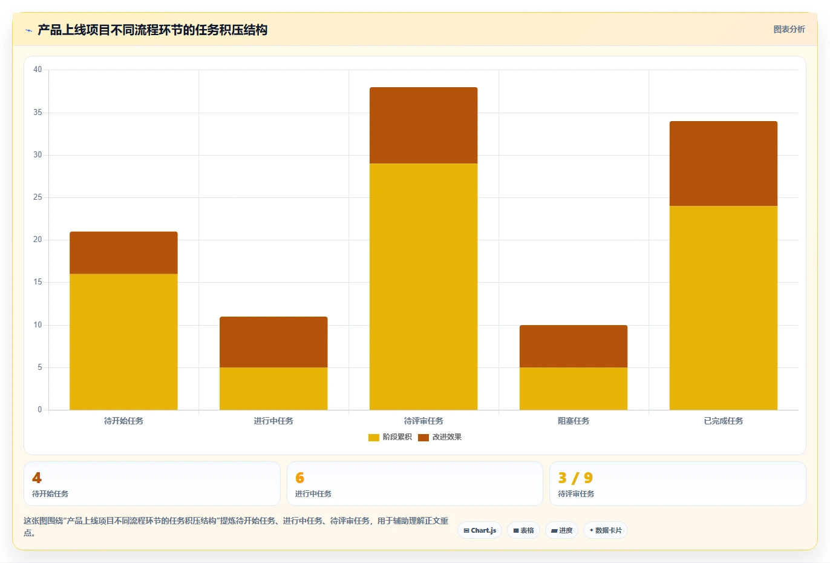830x563 pixels.
Task: Select the yellow 进行中任务 bar segment
Action: (273, 389)
